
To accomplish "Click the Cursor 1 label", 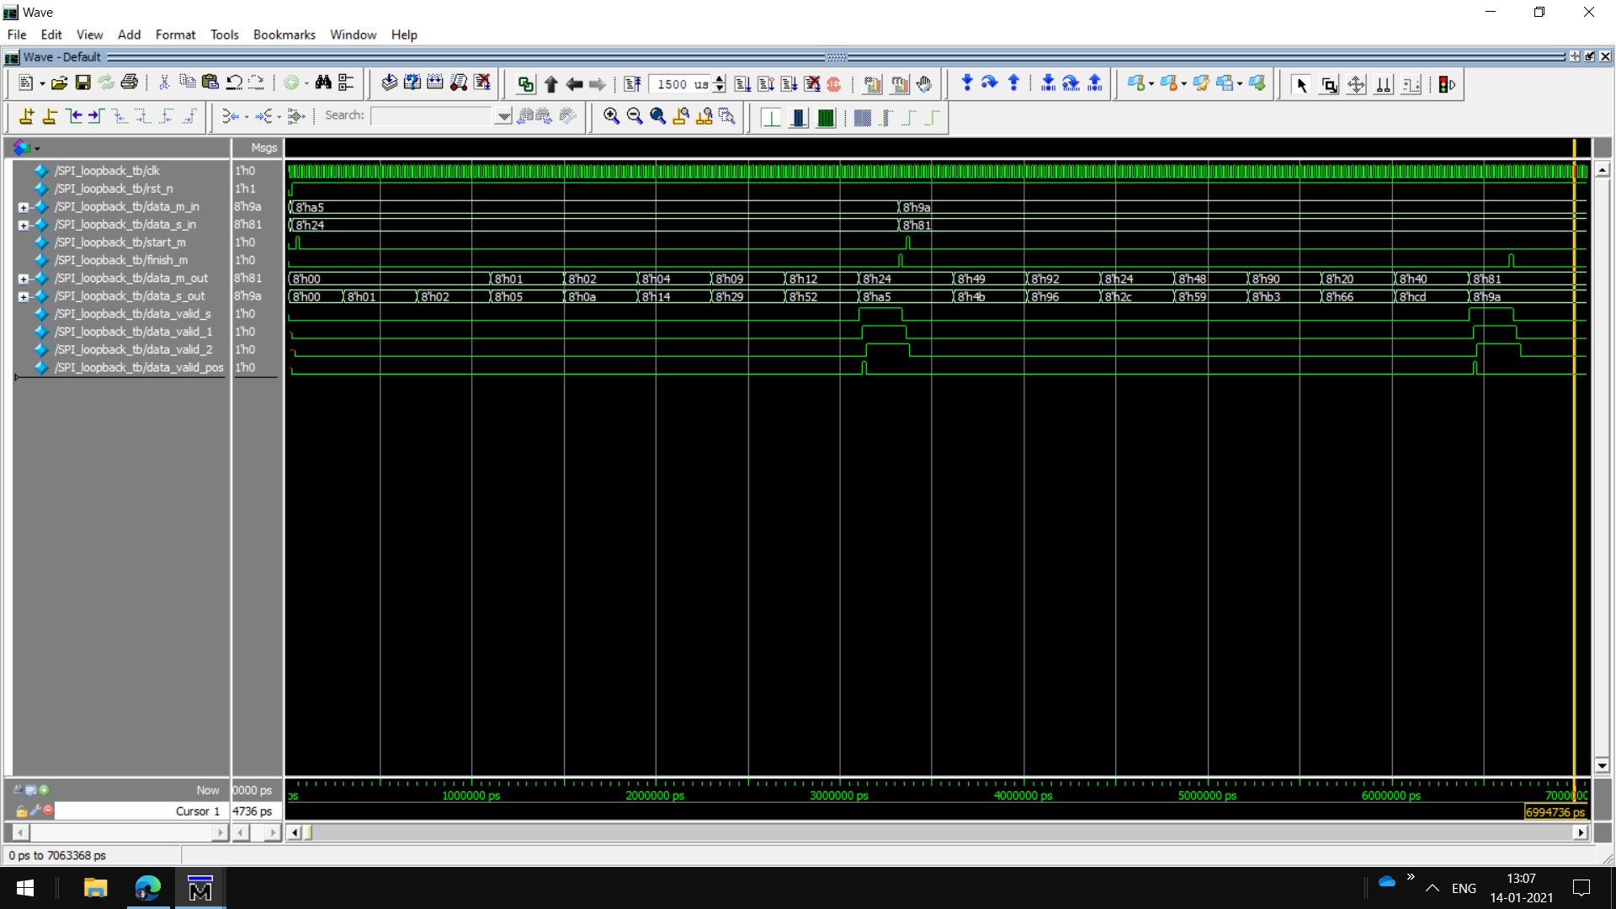I will tap(197, 811).
